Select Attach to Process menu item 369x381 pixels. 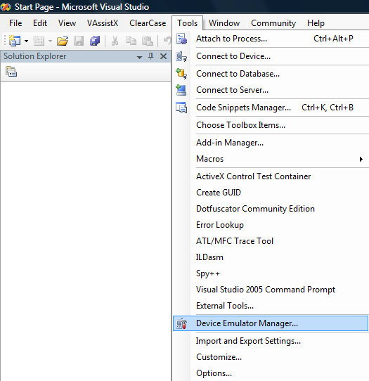(x=271, y=39)
